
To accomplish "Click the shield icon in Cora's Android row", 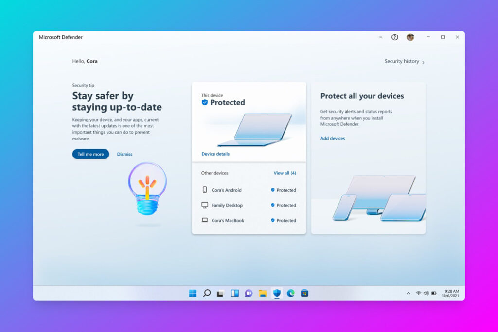I will click(x=272, y=190).
